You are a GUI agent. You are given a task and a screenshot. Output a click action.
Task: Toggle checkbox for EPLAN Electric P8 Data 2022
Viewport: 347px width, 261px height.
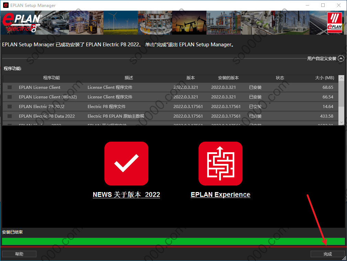pos(10,116)
